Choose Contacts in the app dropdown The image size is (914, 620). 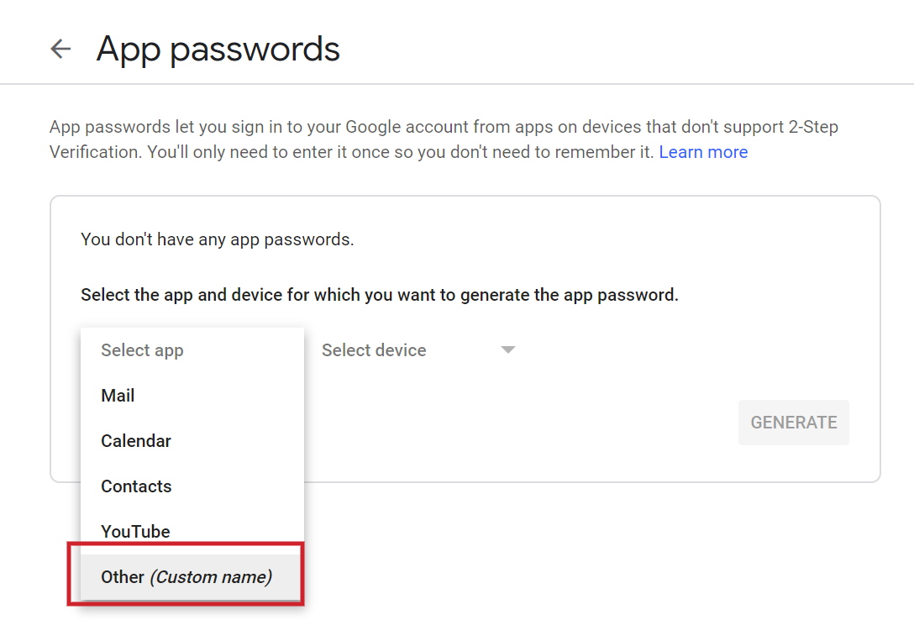pyautogui.click(x=136, y=486)
